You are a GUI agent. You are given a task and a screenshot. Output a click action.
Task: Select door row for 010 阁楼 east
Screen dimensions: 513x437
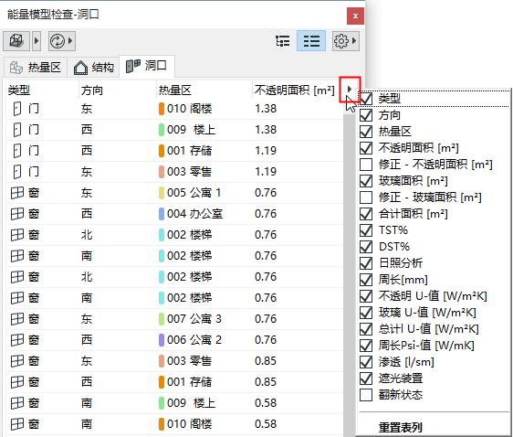(174, 109)
